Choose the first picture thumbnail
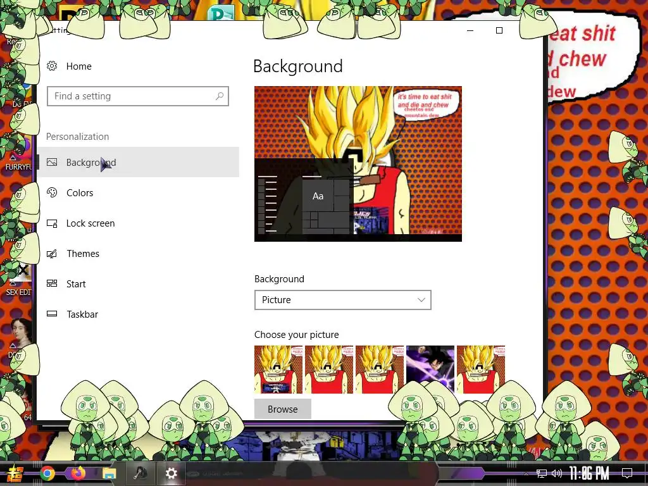This screenshot has width=648, height=486. click(278, 370)
